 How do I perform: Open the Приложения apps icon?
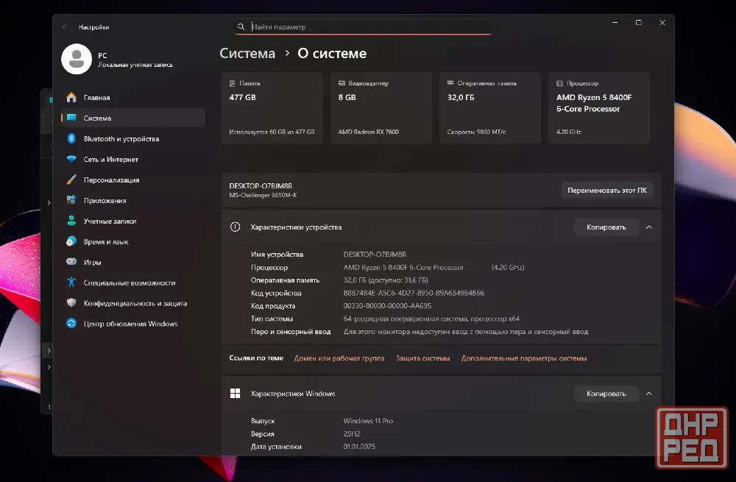pyautogui.click(x=71, y=200)
